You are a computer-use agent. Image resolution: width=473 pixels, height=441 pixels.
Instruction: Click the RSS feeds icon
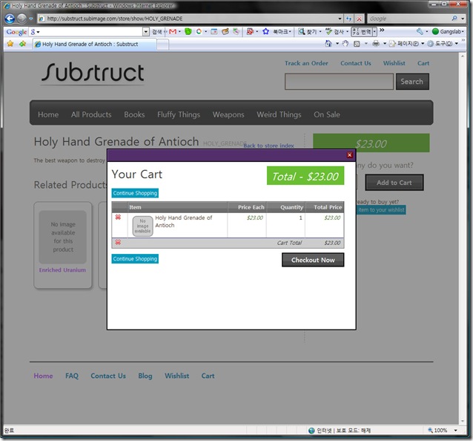tap(357, 44)
